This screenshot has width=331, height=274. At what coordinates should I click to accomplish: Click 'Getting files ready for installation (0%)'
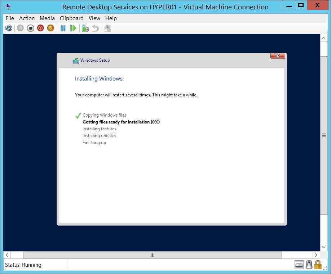click(121, 122)
